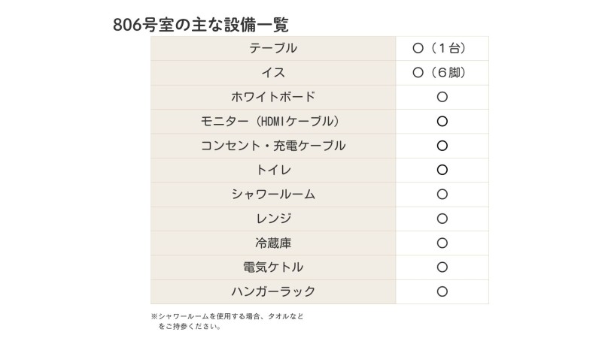Image resolution: width=602 pixels, height=338 pixels.
Task: Click the circle in the 電気ケトル row
Action: [x=442, y=267]
